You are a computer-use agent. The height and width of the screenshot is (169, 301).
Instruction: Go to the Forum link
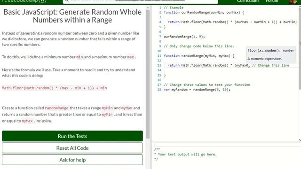click(272, 1)
